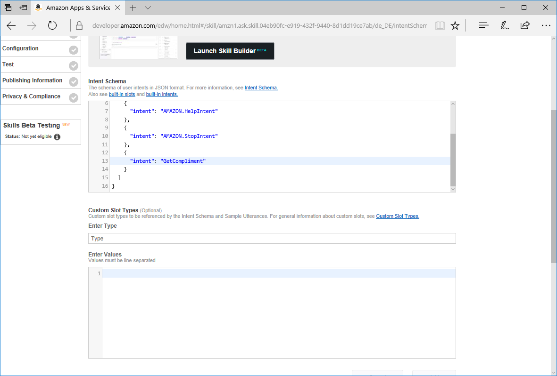Click the Privacy & Compliance checkmark
The height and width of the screenshot is (376, 557).
[x=74, y=98]
